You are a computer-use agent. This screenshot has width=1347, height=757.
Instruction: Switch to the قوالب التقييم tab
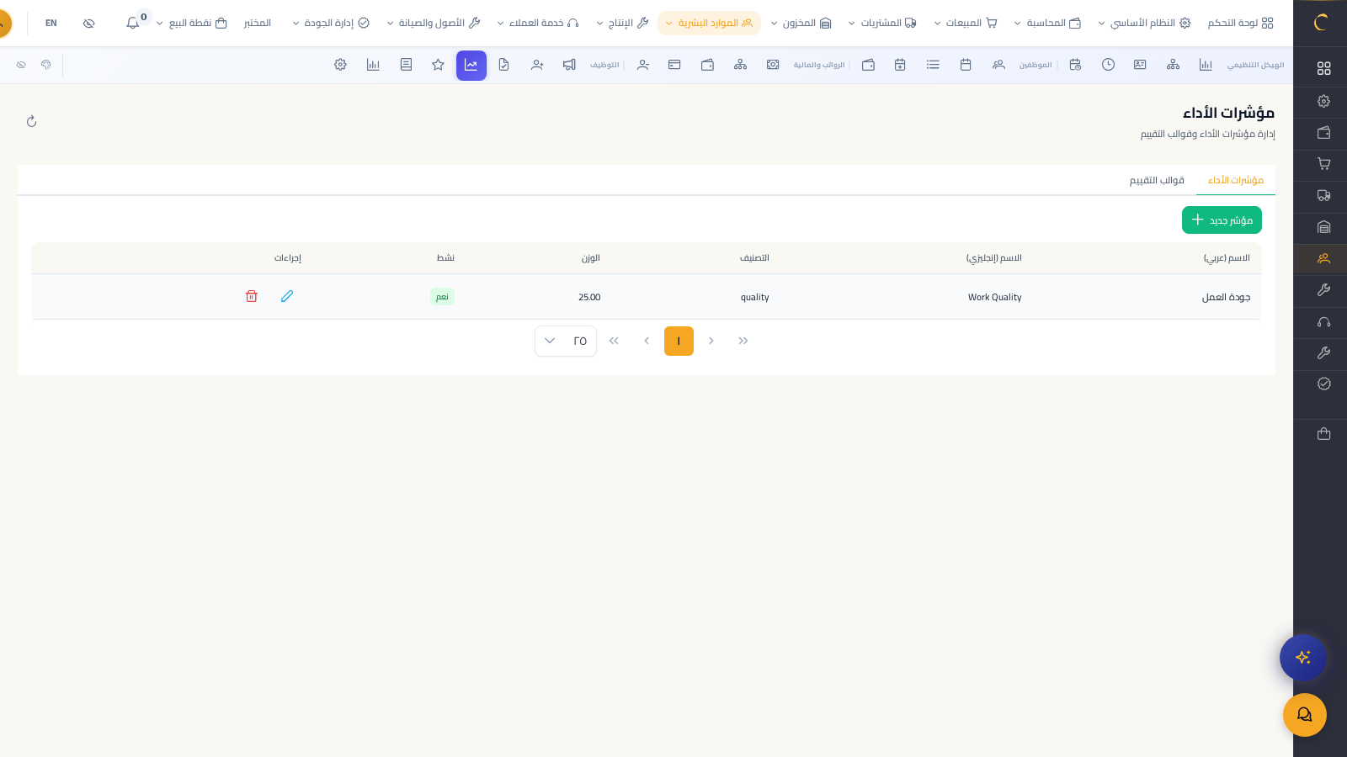pyautogui.click(x=1156, y=180)
